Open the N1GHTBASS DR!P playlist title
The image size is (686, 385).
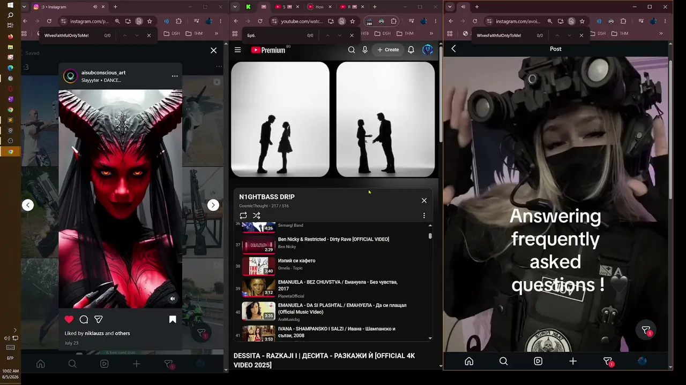coord(267,197)
